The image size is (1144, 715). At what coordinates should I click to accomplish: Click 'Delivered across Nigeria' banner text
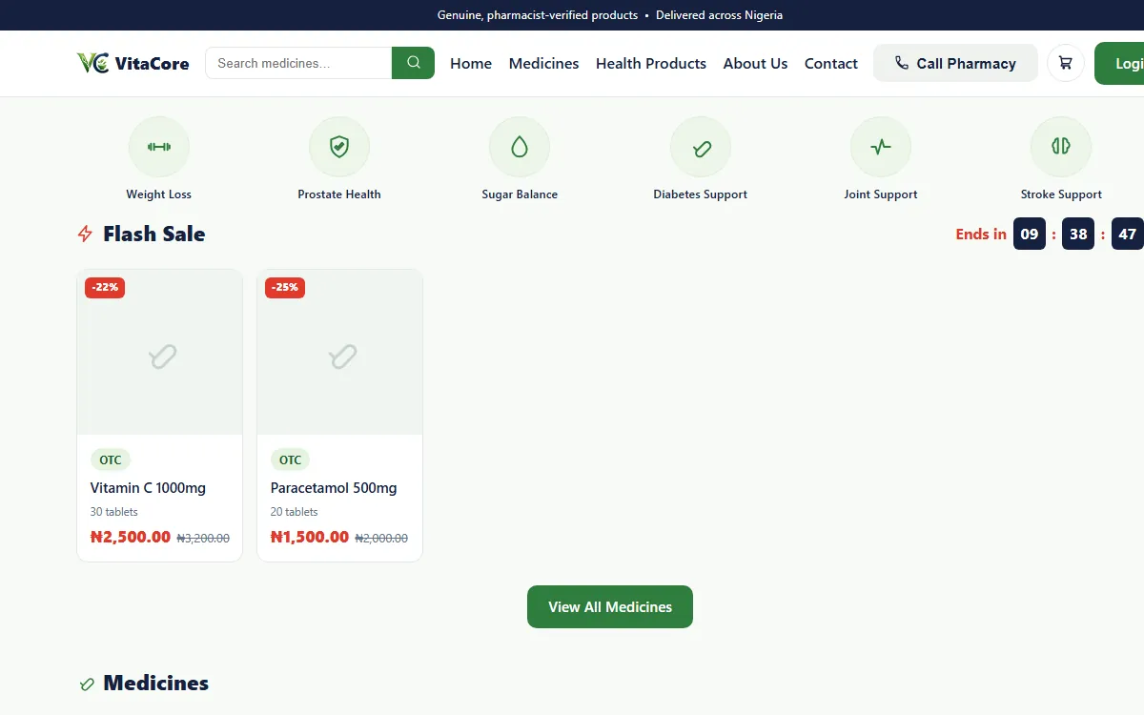pyautogui.click(x=720, y=15)
